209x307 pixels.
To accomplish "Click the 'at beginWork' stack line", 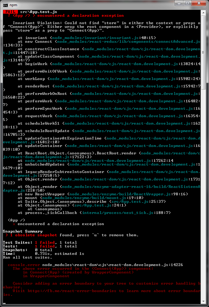I will click(x=102, y=66).
